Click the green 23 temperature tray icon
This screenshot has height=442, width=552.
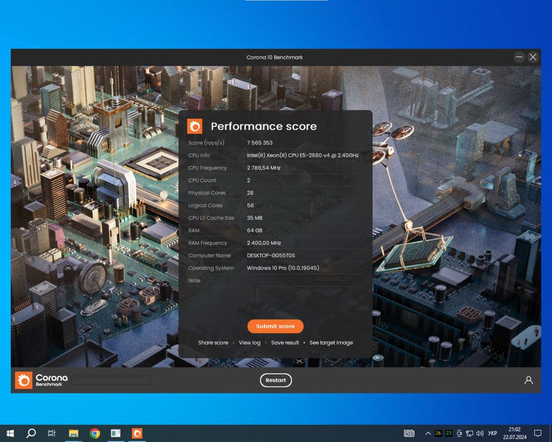(x=449, y=433)
